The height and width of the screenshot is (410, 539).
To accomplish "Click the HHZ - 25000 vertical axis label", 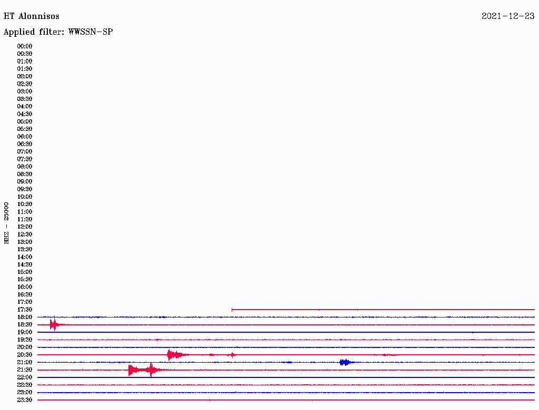I will [x=7, y=222].
